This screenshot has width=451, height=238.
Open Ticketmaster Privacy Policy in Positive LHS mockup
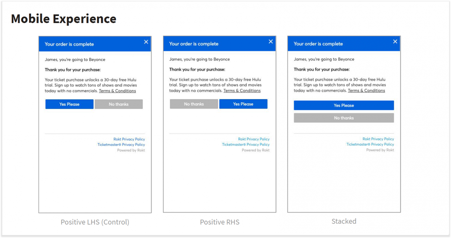click(121, 145)
